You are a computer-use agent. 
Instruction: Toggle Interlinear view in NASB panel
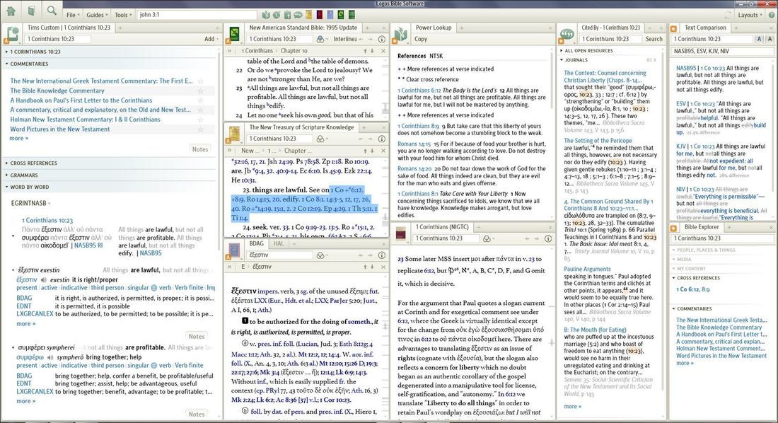[345, 39]
